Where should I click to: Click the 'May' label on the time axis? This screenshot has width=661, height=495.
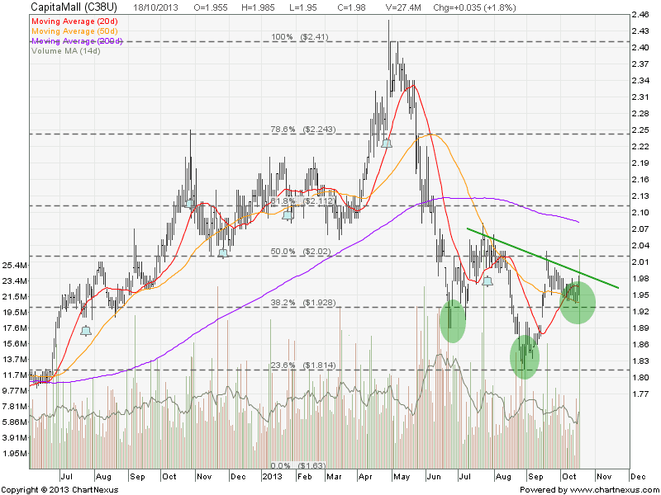point(402,477)
